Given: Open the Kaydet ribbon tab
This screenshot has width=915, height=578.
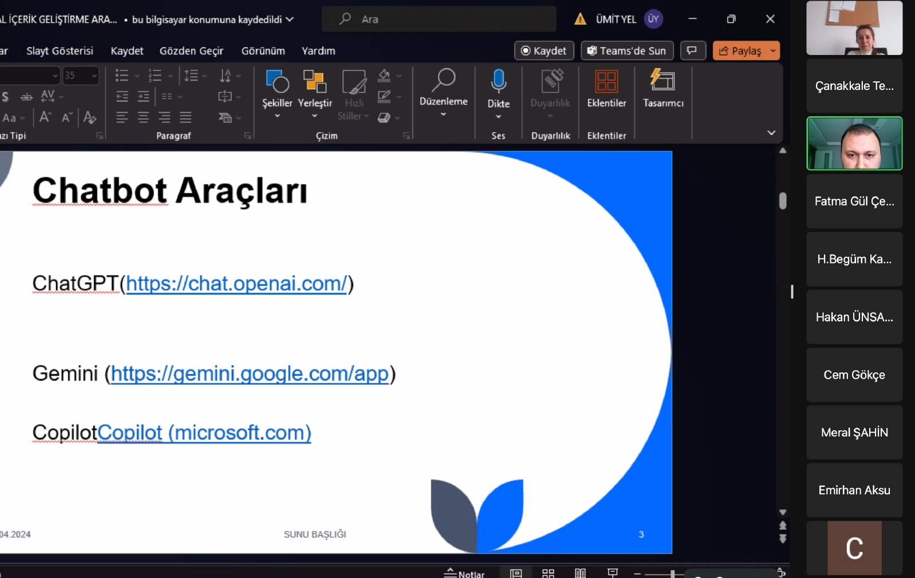Looking at the screenshot, I should 127,50.
